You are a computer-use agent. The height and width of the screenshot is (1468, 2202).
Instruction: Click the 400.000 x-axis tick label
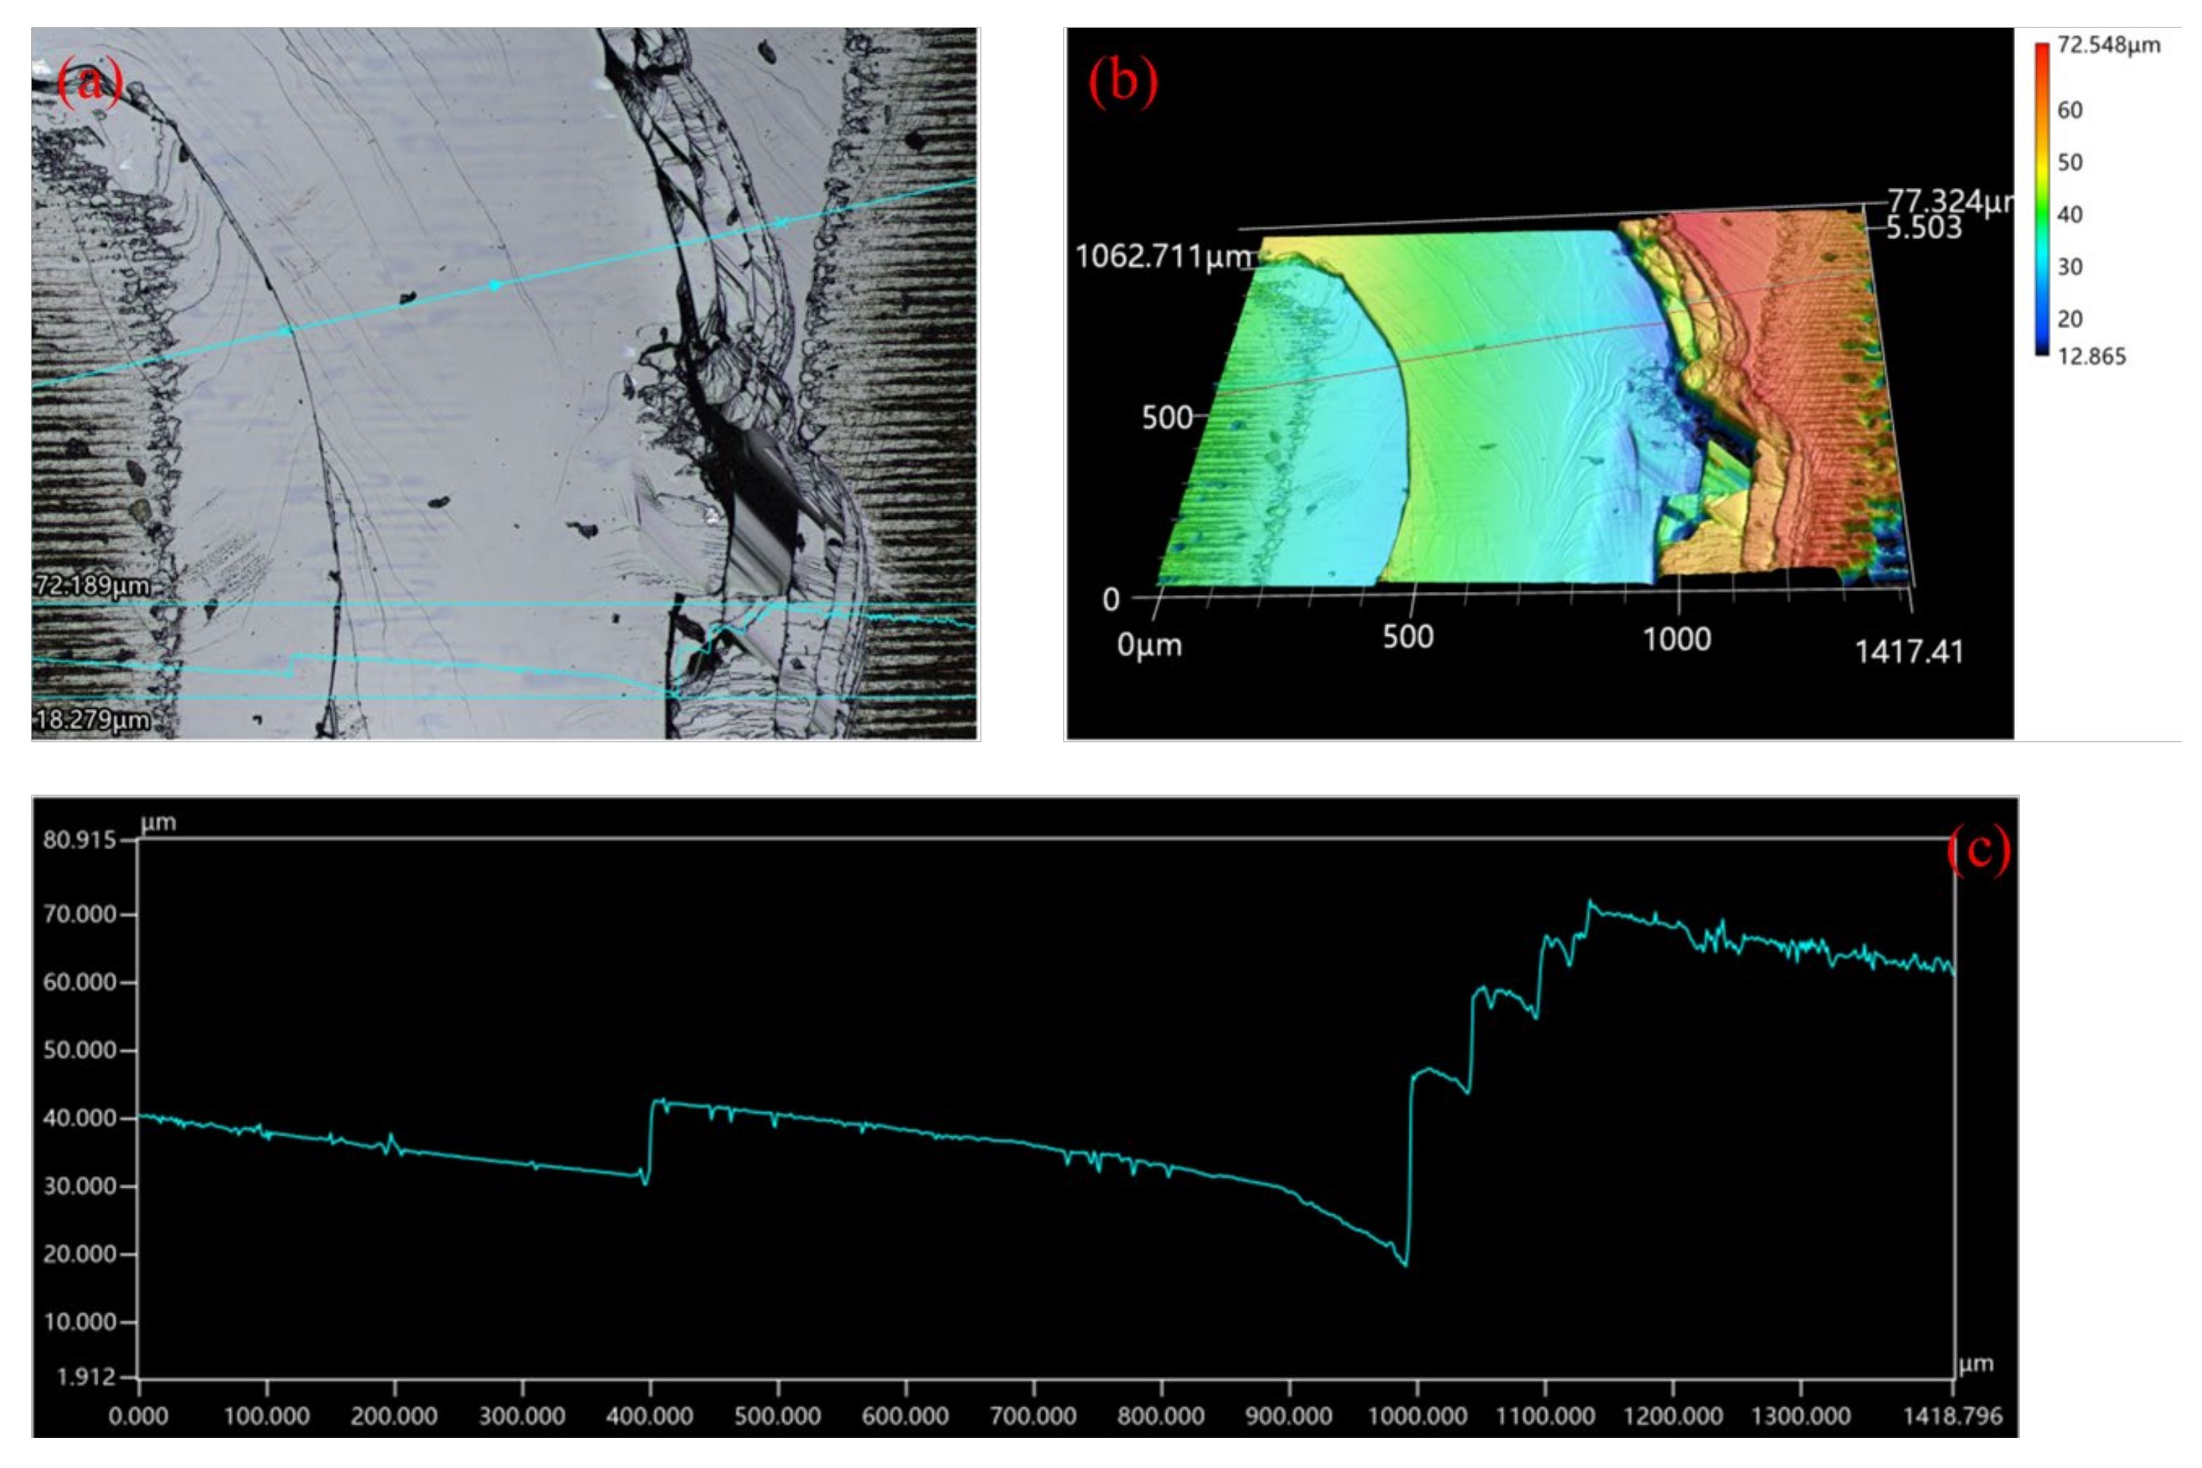[650, 1417]
